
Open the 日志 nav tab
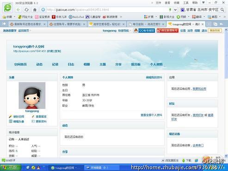coord(71,64)
